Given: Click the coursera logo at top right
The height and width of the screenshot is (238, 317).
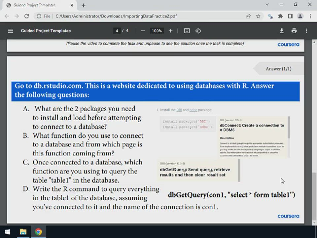Looking at the screenshot, I should (x=288, y=44).
